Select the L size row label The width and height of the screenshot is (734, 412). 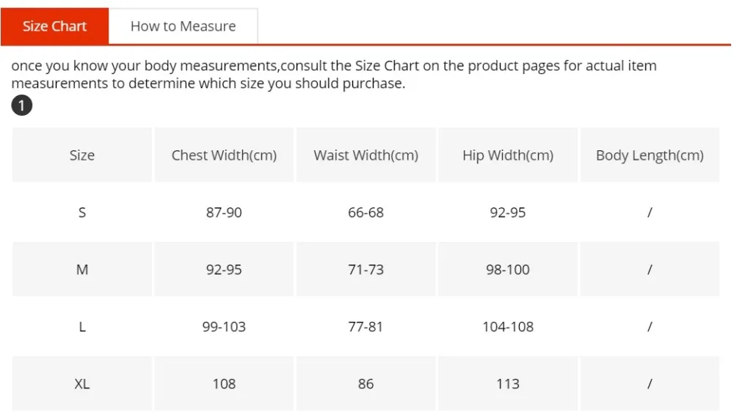[82, 326]
